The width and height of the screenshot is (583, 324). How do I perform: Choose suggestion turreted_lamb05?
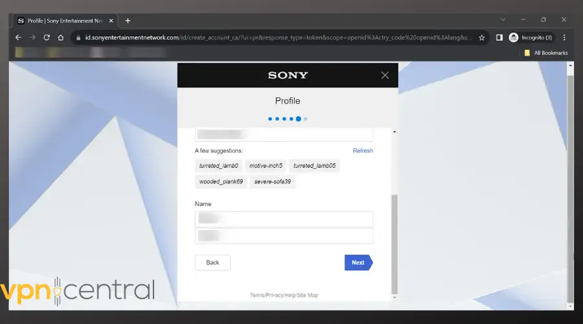[x=314, y=166]
